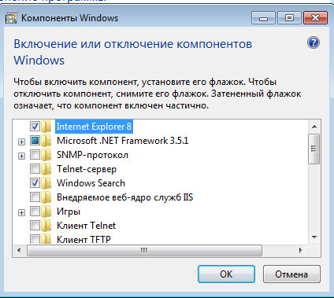Click the Windows Components title bar icon
The width and height of the screenshot is (334, 298).
click(11, 18)
